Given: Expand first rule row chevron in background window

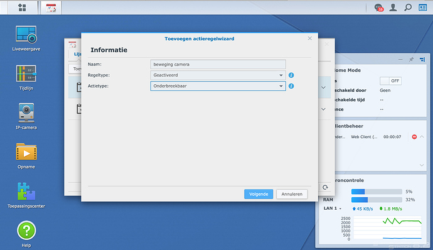Looking at the screenshot, I should pyautogui.click(x=323, y=87).
